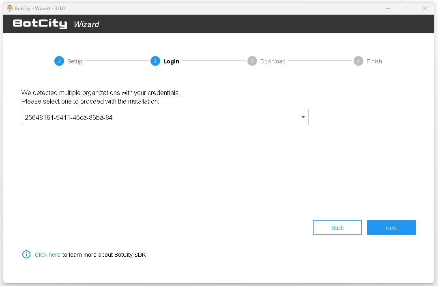
Task: Click the Login step number icon
Action: tap(155, 61)
